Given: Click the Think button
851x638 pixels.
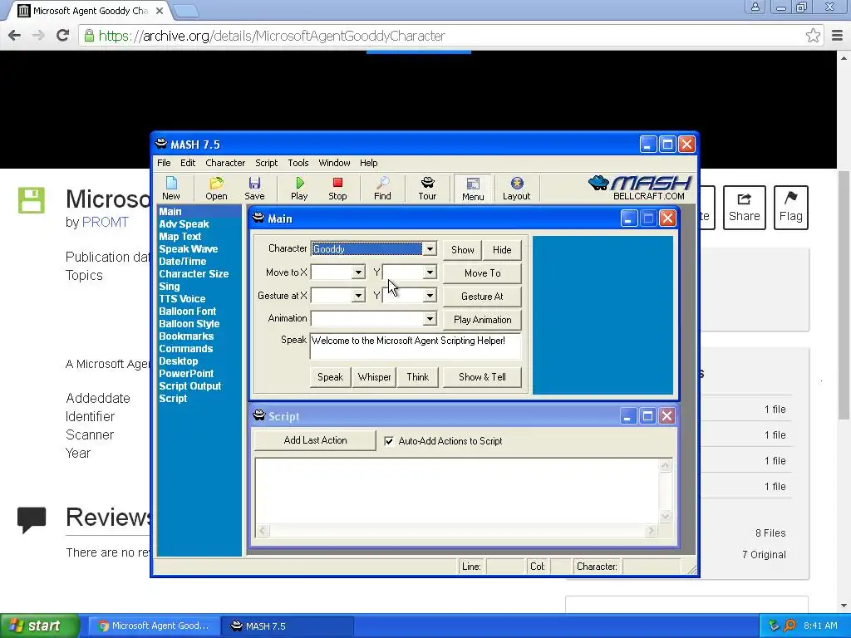Looking at the screenshot, I should click(418, 377).
